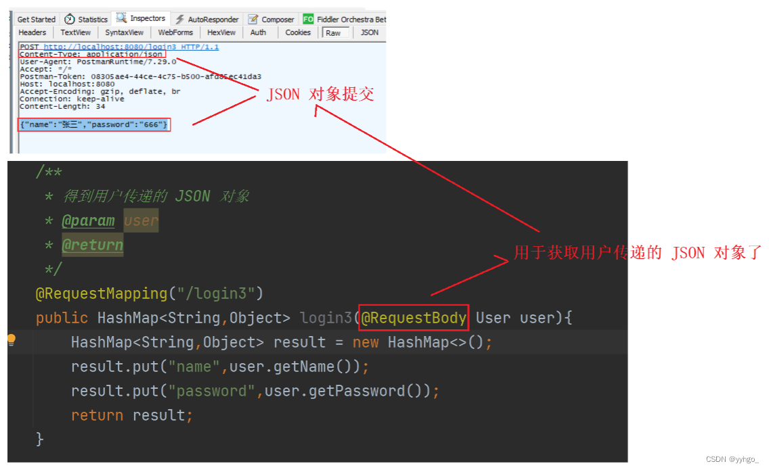Click the @RequestMapping("/login3") annotation
This screenshot has width=769, height=470.
150,293
